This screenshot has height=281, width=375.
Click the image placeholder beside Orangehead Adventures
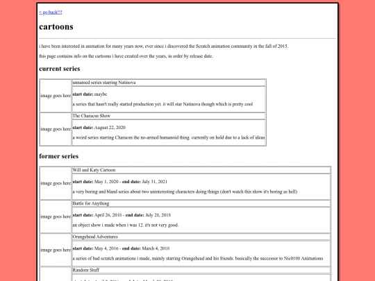[56, 250]
